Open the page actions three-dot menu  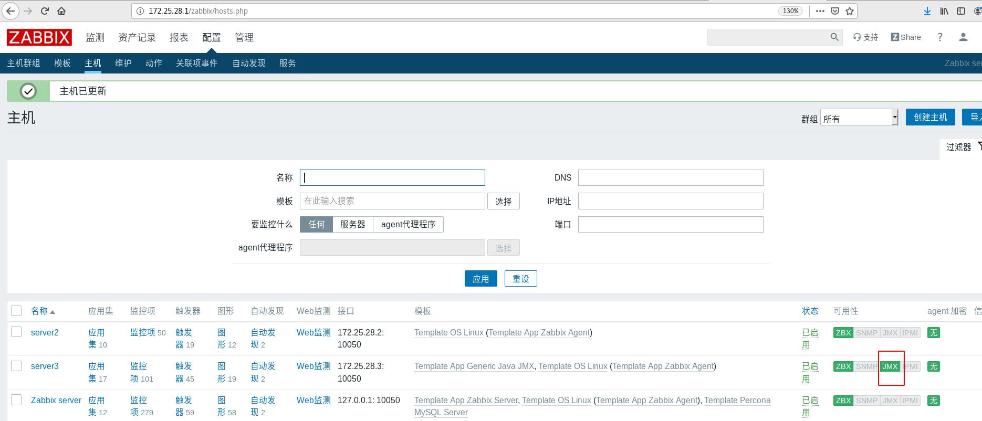pos(820,11)
